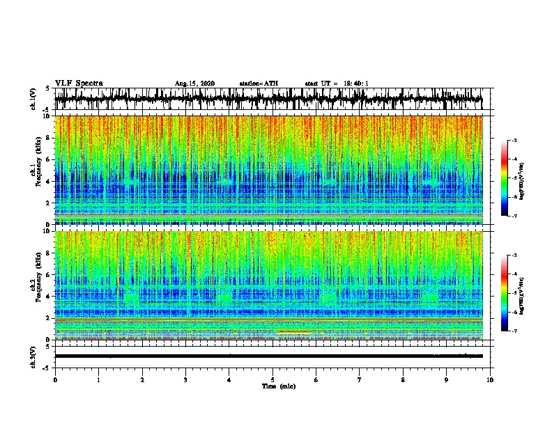Click the "station=ATH" label
The height and width of the screenshot is (426, 552).
point(259,84)
